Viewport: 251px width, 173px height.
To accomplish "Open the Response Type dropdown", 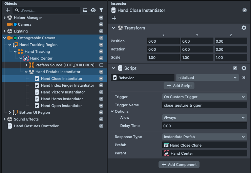I will 204,137.
